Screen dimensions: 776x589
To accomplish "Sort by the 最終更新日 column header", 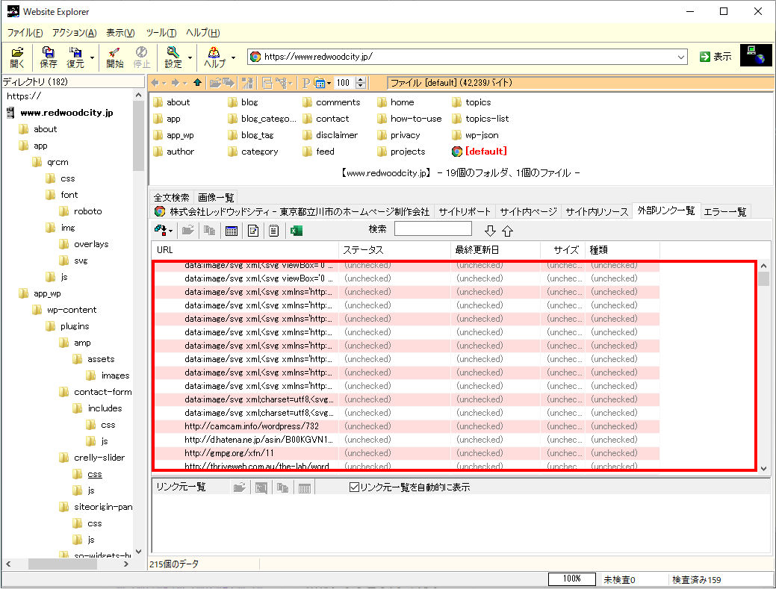I will 495,250.
